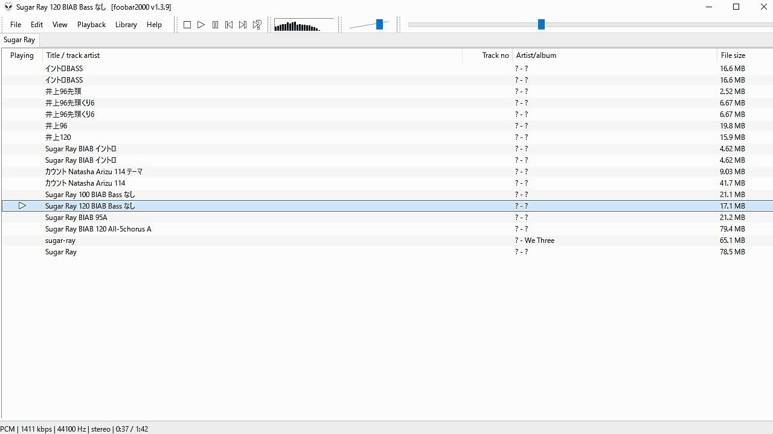
Task: Click the Stop playback toolbar button
Action: 187,25
